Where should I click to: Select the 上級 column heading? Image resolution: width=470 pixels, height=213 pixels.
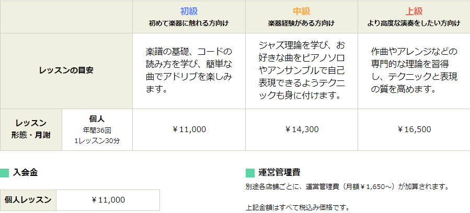[x=414, y=11]
